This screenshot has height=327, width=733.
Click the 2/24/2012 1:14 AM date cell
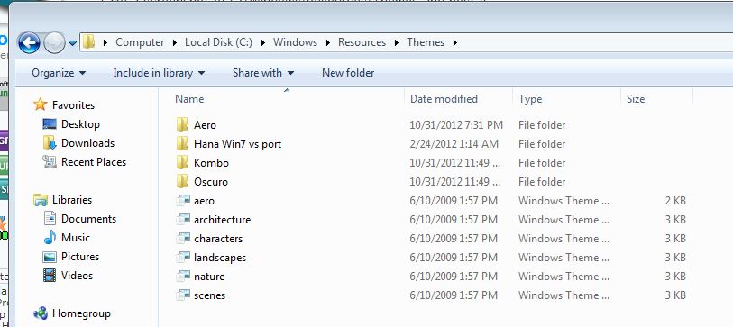(454, 144)
